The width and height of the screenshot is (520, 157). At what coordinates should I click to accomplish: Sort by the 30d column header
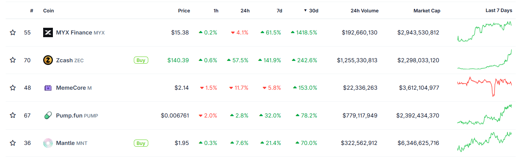[x=313, y=11]
